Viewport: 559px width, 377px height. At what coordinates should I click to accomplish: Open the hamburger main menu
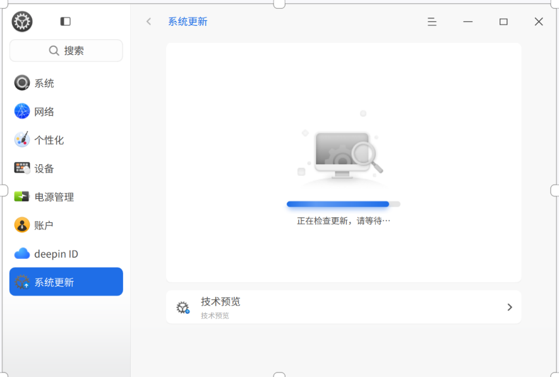click(432, 21)
